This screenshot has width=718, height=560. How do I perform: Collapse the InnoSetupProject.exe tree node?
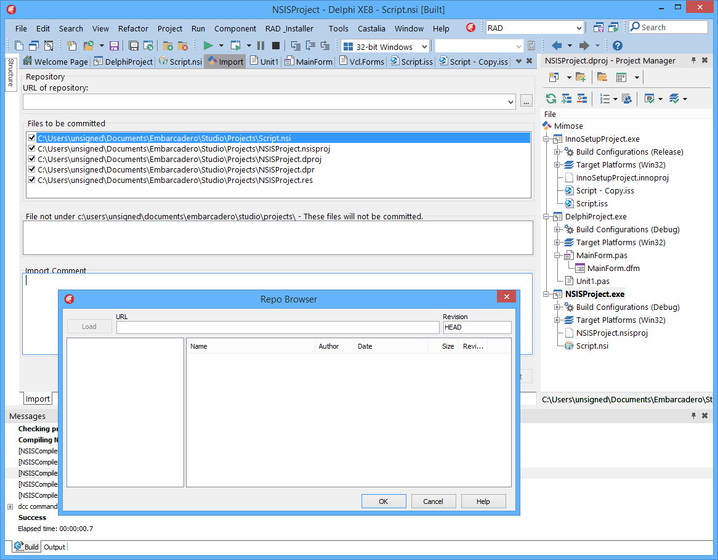(546, 139)
